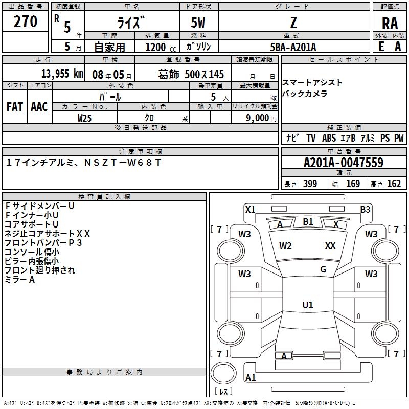Select the length value 399
Viewport: 409px width, 409px height.
(310, 184)
